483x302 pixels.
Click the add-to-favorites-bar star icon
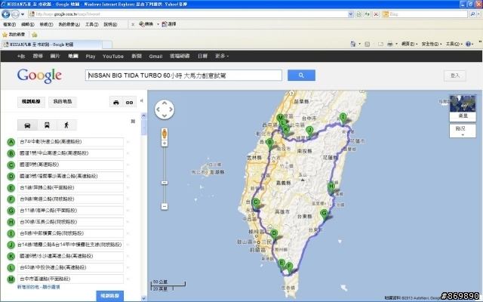[35, 35]
